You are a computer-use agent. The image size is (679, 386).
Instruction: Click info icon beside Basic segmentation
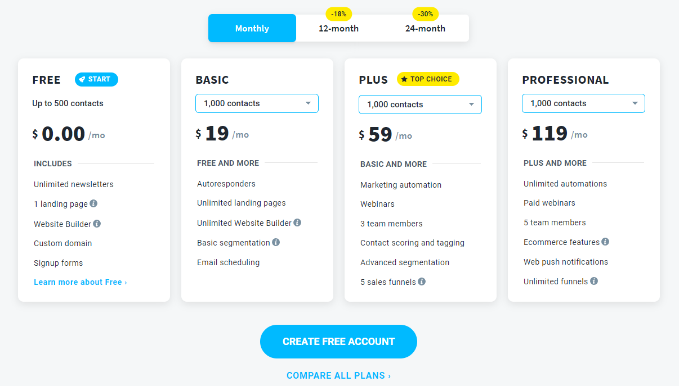[276, 242]
